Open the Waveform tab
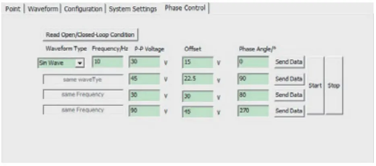The image size is (376, 166). click(x=43, y=9)
